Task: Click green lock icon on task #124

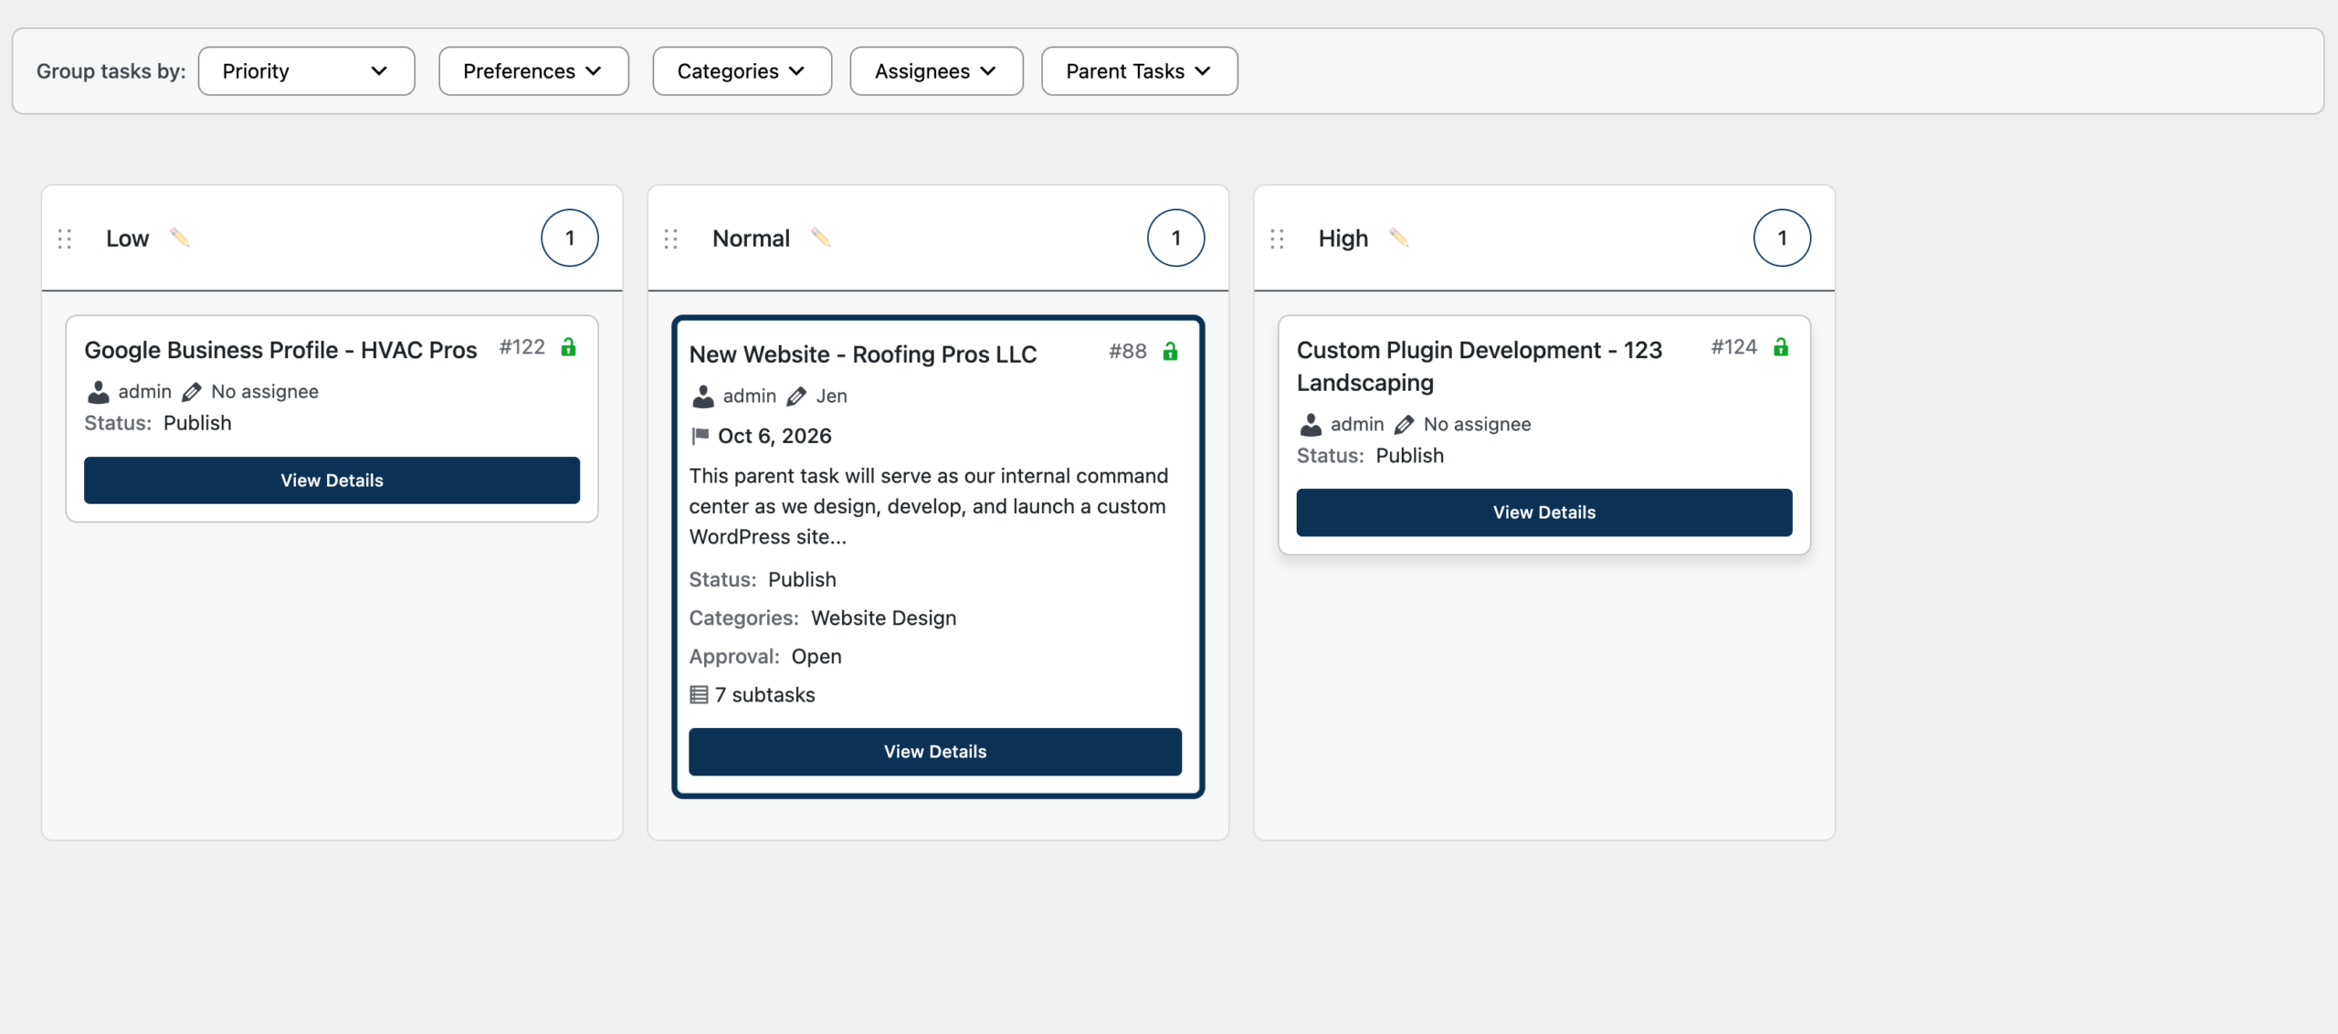Action: pyautogui.click(x=1781, y=347)
